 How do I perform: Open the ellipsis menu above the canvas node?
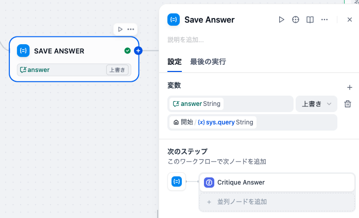(131, 29)
